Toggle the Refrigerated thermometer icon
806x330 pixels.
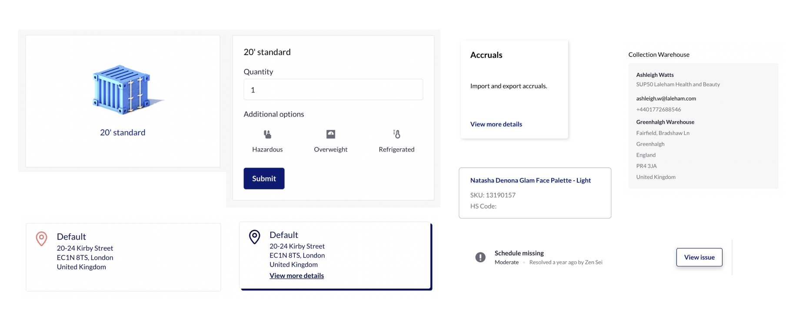[396, 134]
